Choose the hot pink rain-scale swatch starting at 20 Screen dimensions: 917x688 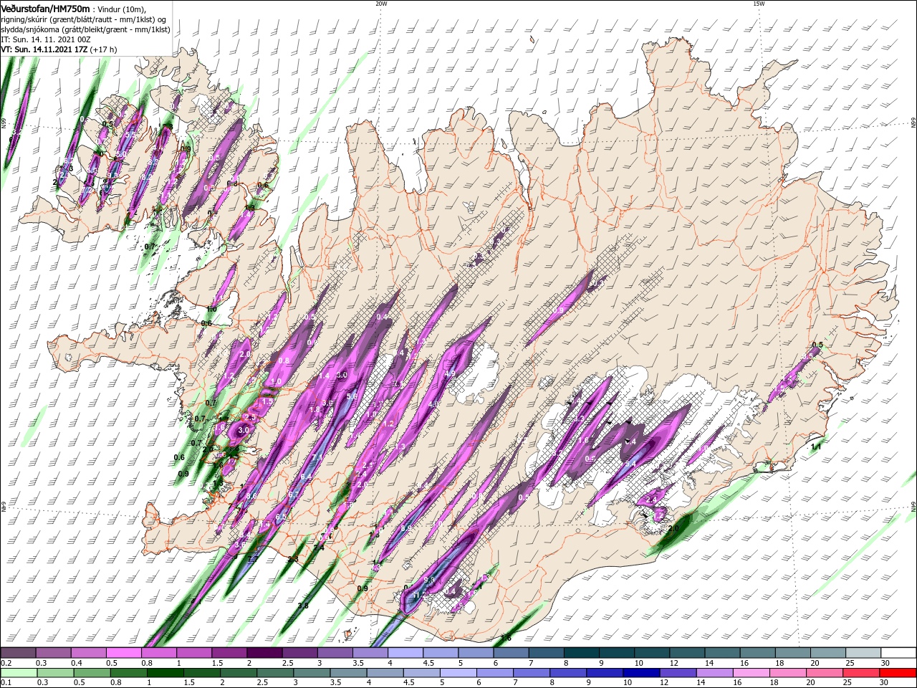(825, 673)
